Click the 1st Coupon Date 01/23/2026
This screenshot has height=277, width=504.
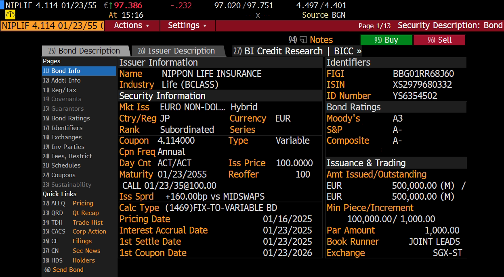pyautogui.click(x=288, y=253)
